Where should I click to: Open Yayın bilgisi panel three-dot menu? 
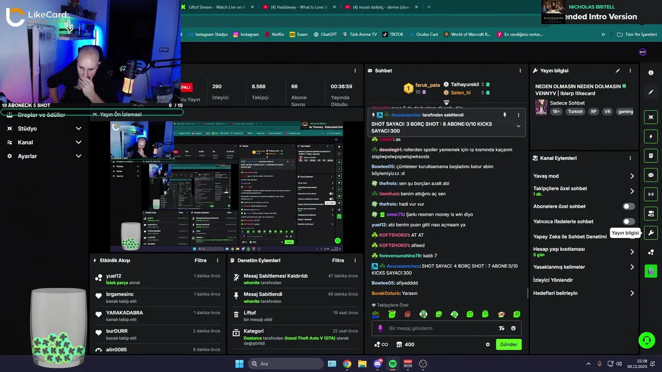pyautogui.click(x=630, y=71)
